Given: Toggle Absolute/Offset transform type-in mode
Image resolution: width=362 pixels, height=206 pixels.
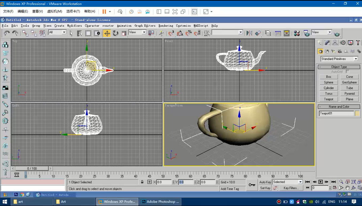Looking at the screenshot, I should 149,182.
